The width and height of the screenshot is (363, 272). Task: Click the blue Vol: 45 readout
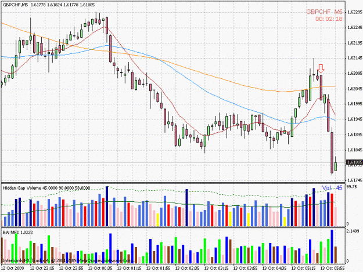332,188
